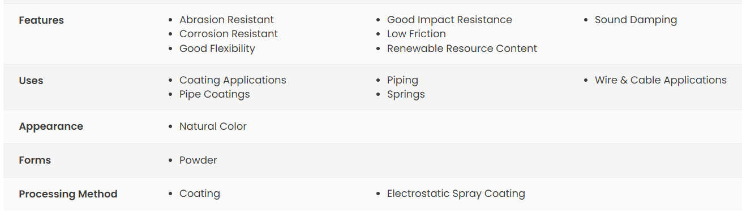This screenshot has height=211, width=742.
Task: Click the Coating Applications use
Action: tap(233, 80)
